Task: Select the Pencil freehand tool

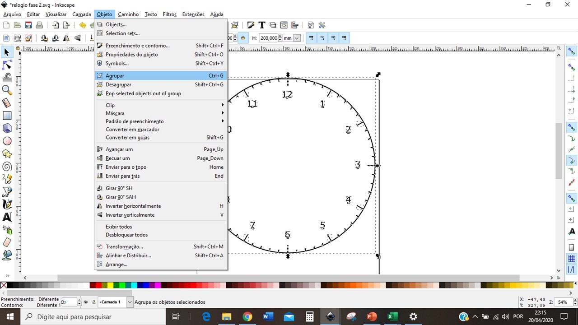Action: point(7,179)
